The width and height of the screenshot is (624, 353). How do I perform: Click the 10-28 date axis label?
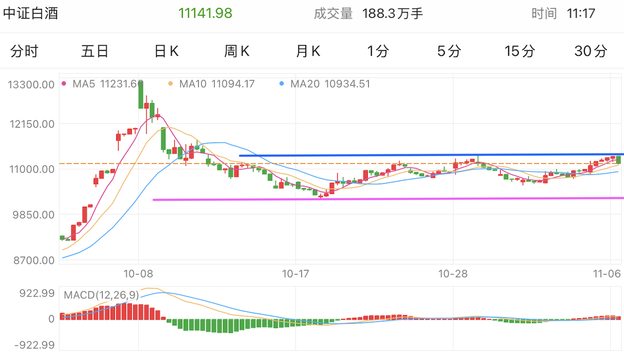click(453, 274)
